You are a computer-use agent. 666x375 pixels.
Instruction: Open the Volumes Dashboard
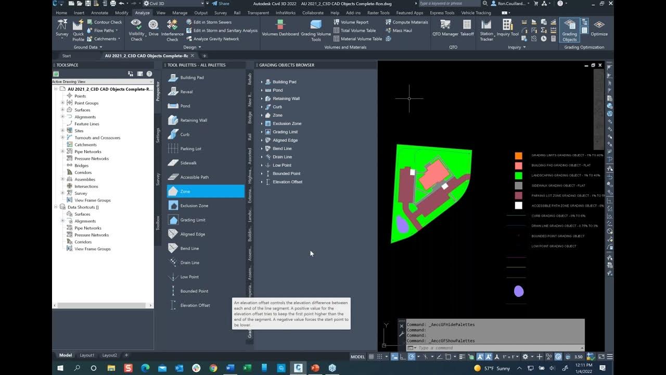click(280, 29)
